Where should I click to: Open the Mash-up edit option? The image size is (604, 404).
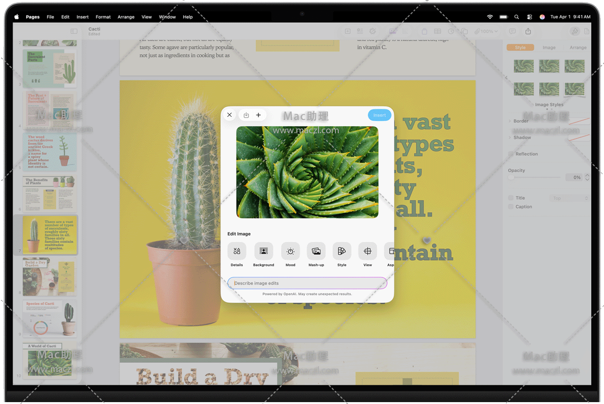[x=316, y=251]
